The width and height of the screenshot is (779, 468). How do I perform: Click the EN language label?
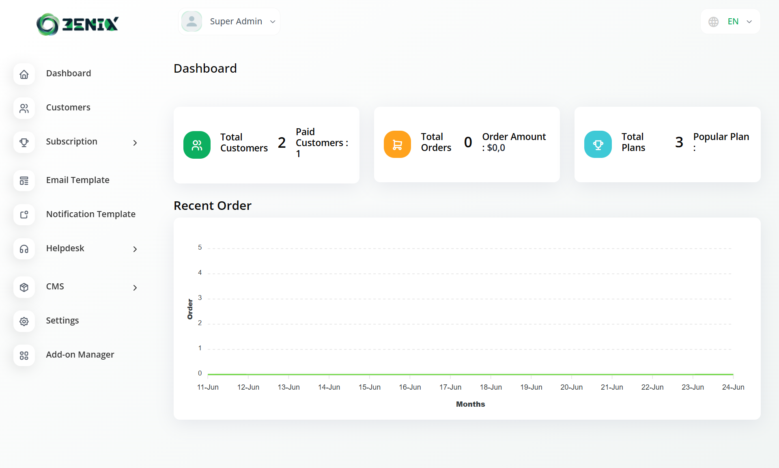(733, 22)
